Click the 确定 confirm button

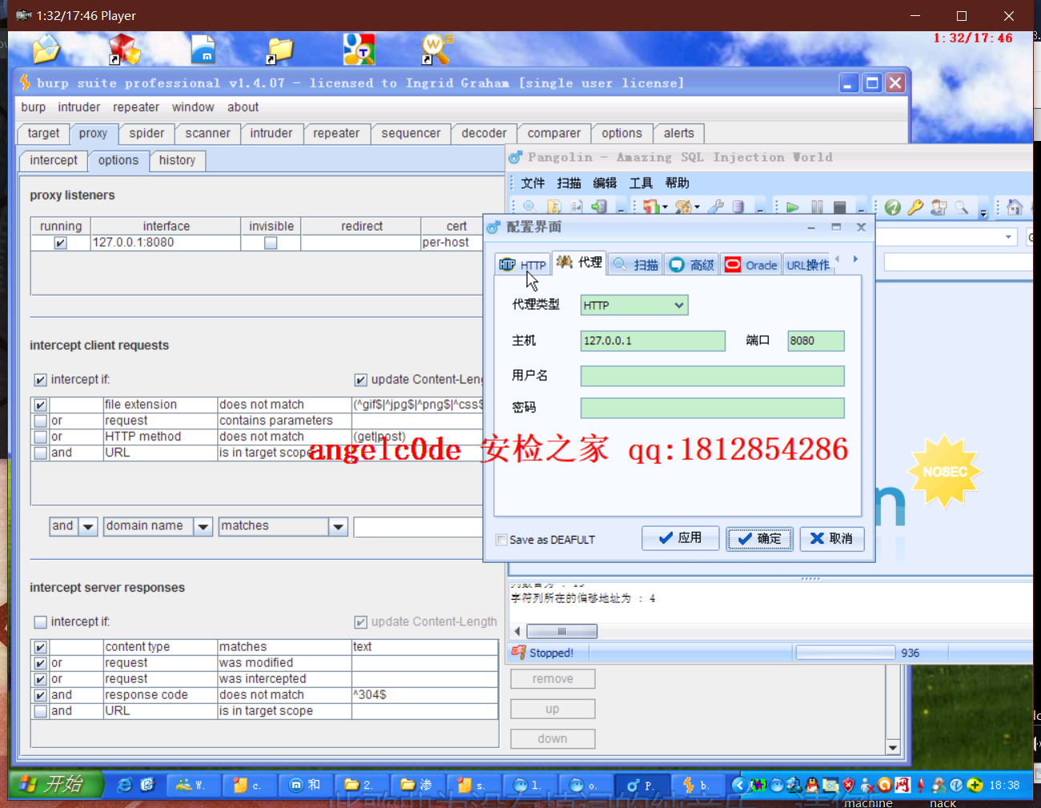tap(759, 539)
